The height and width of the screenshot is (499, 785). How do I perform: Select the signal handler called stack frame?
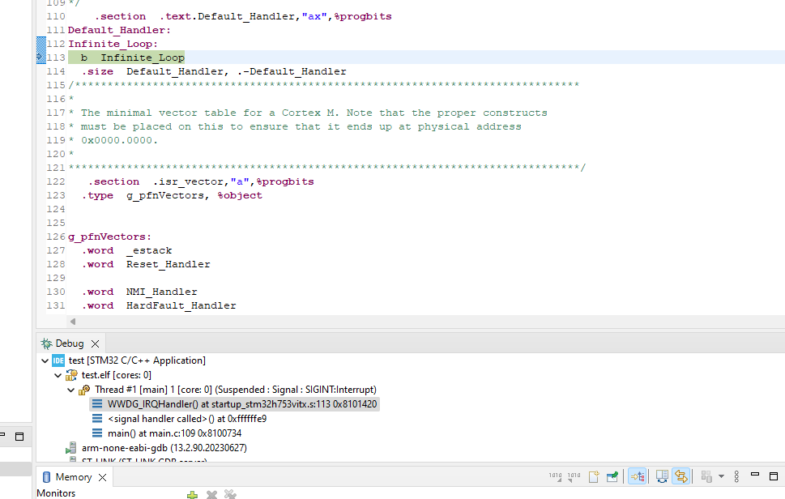pos(187,419)
